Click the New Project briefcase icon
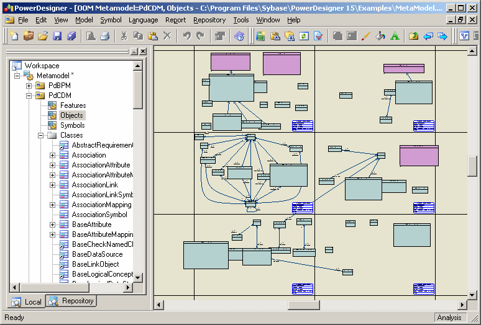Image resolution: width=481 pixels, height=325 pixels. (28, 36)
